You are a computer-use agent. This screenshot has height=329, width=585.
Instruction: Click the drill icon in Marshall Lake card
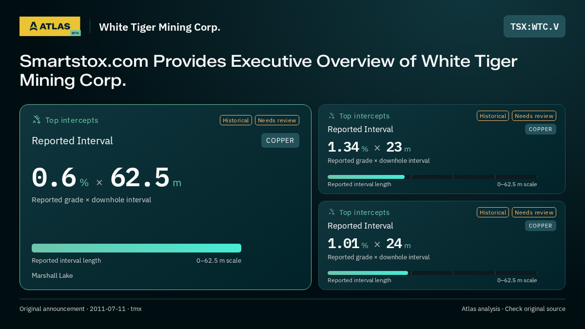tap(37, 120)
